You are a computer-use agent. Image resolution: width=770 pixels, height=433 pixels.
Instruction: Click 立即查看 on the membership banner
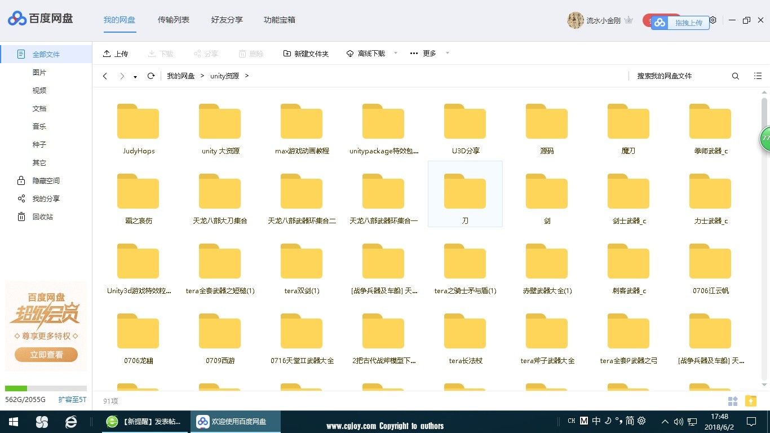tap(46, 355)
